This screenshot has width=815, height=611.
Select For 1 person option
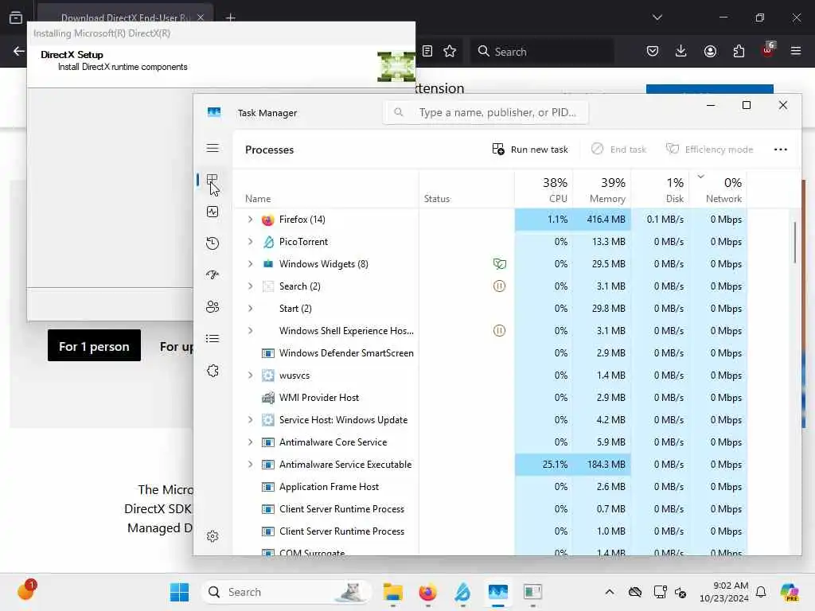coord(94,346)
